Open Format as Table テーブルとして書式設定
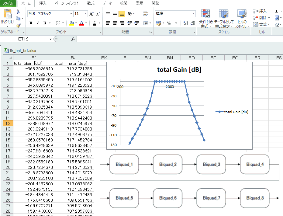This screenshot has height=216, width=283. 224,19
